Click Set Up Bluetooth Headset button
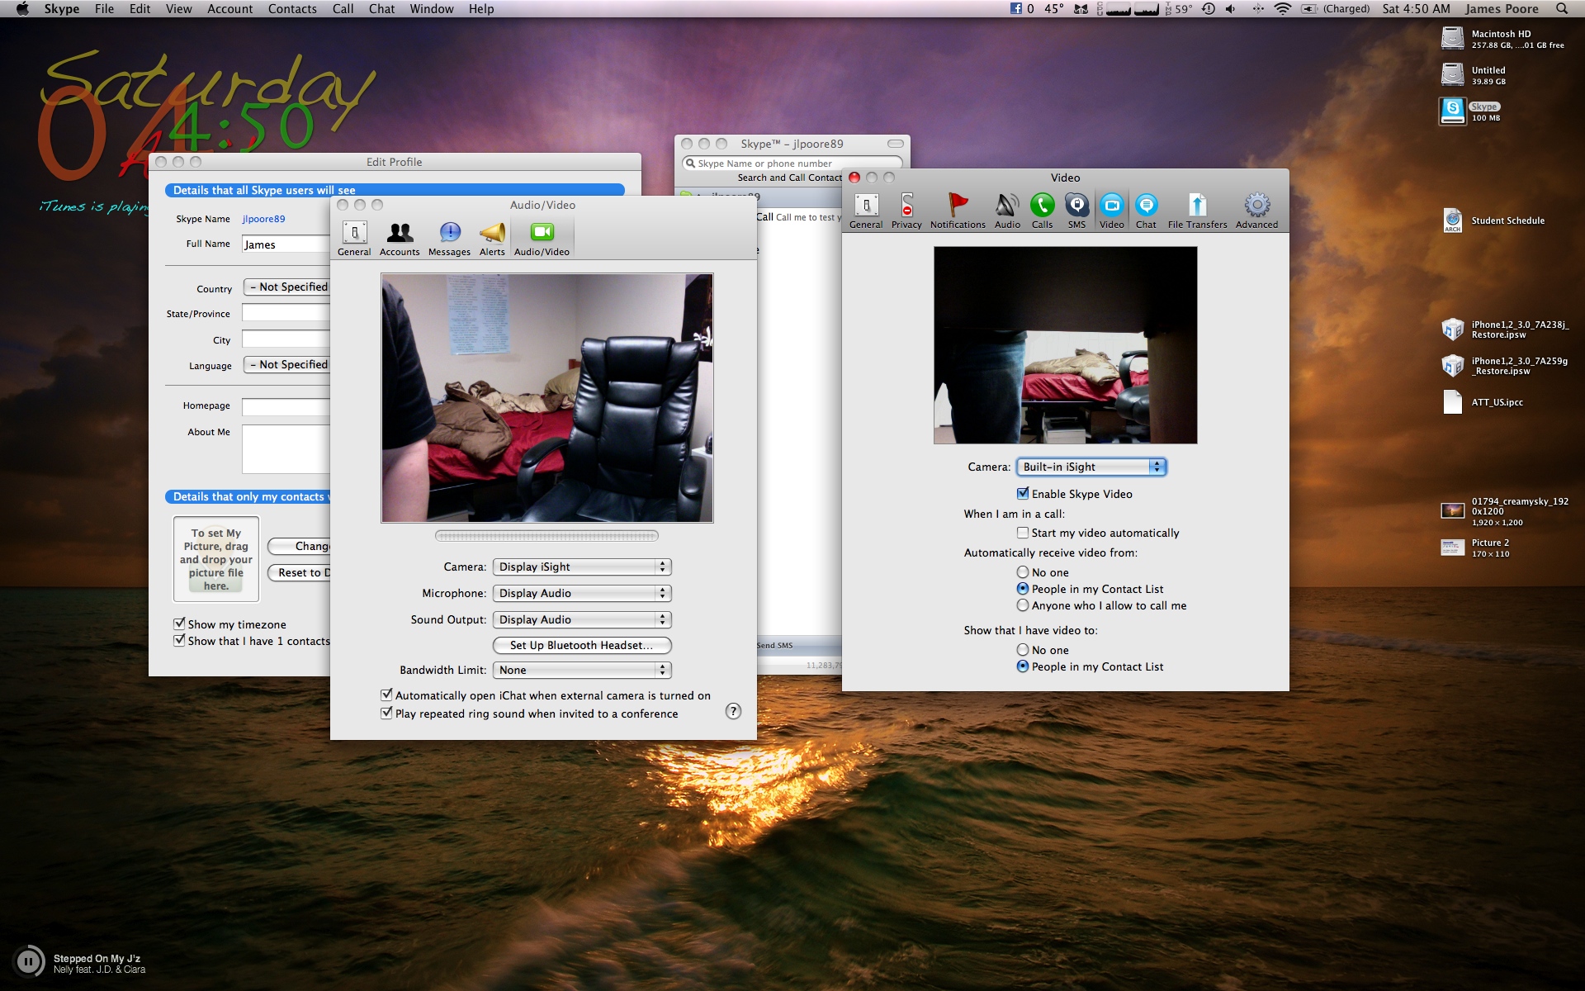 tap(581, 645)
